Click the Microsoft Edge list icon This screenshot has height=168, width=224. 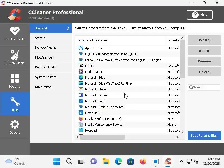[x=81, y=78]
